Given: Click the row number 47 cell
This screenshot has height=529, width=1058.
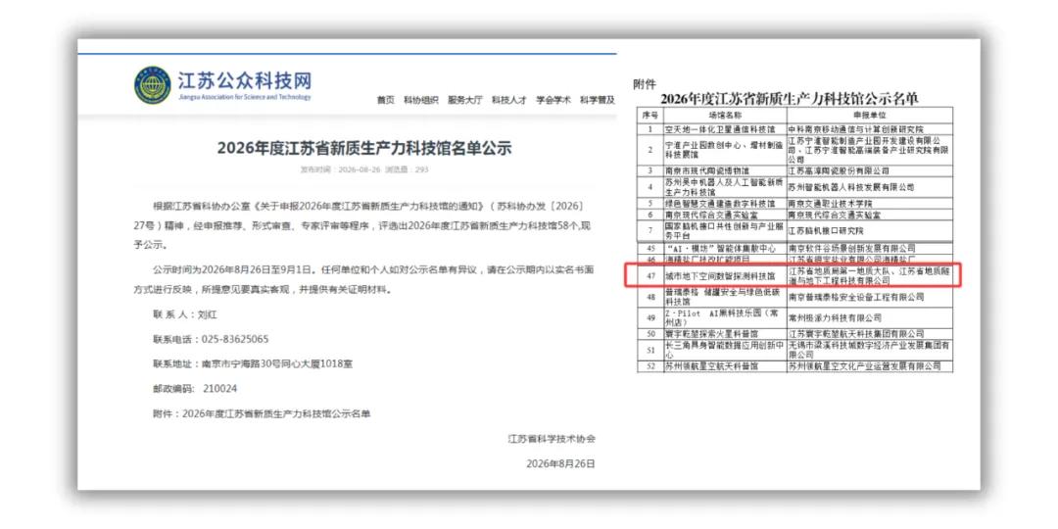Looking at the screenshot, I should click(x=650, y=276).
